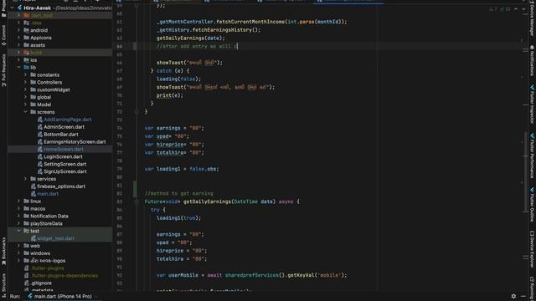Select the global folder
Image resolution: width=536 pixels, height=301 pixels.
point(44,97)
